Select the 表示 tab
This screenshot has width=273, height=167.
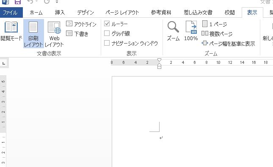252,13
